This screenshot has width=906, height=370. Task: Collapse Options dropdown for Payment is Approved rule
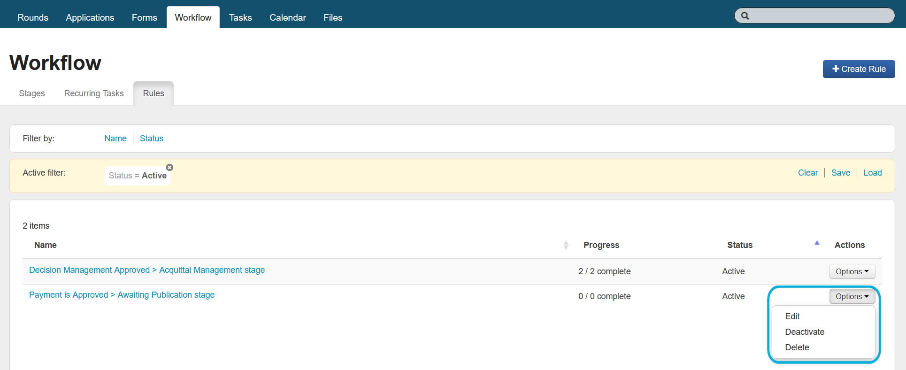[852, 296]
